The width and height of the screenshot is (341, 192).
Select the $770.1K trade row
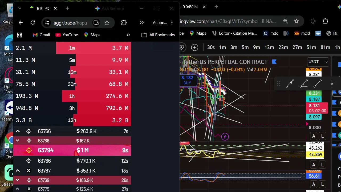72,161
